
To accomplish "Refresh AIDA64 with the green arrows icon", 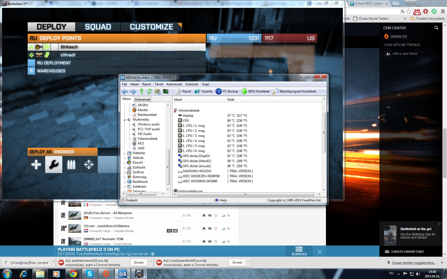I will click(150, 91).
